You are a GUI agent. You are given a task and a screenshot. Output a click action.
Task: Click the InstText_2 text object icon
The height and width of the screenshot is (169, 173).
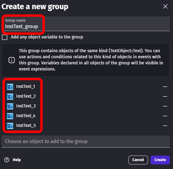click(x=10, y=96)
